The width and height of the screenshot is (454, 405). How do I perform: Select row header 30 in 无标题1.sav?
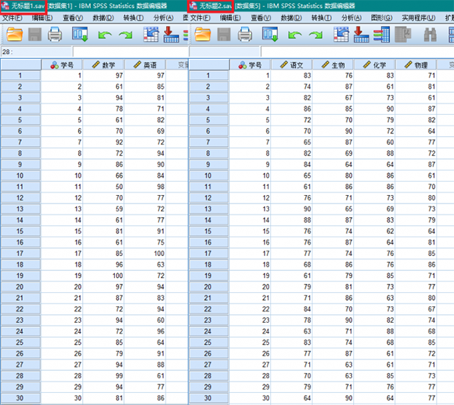[x=21, y=398]
